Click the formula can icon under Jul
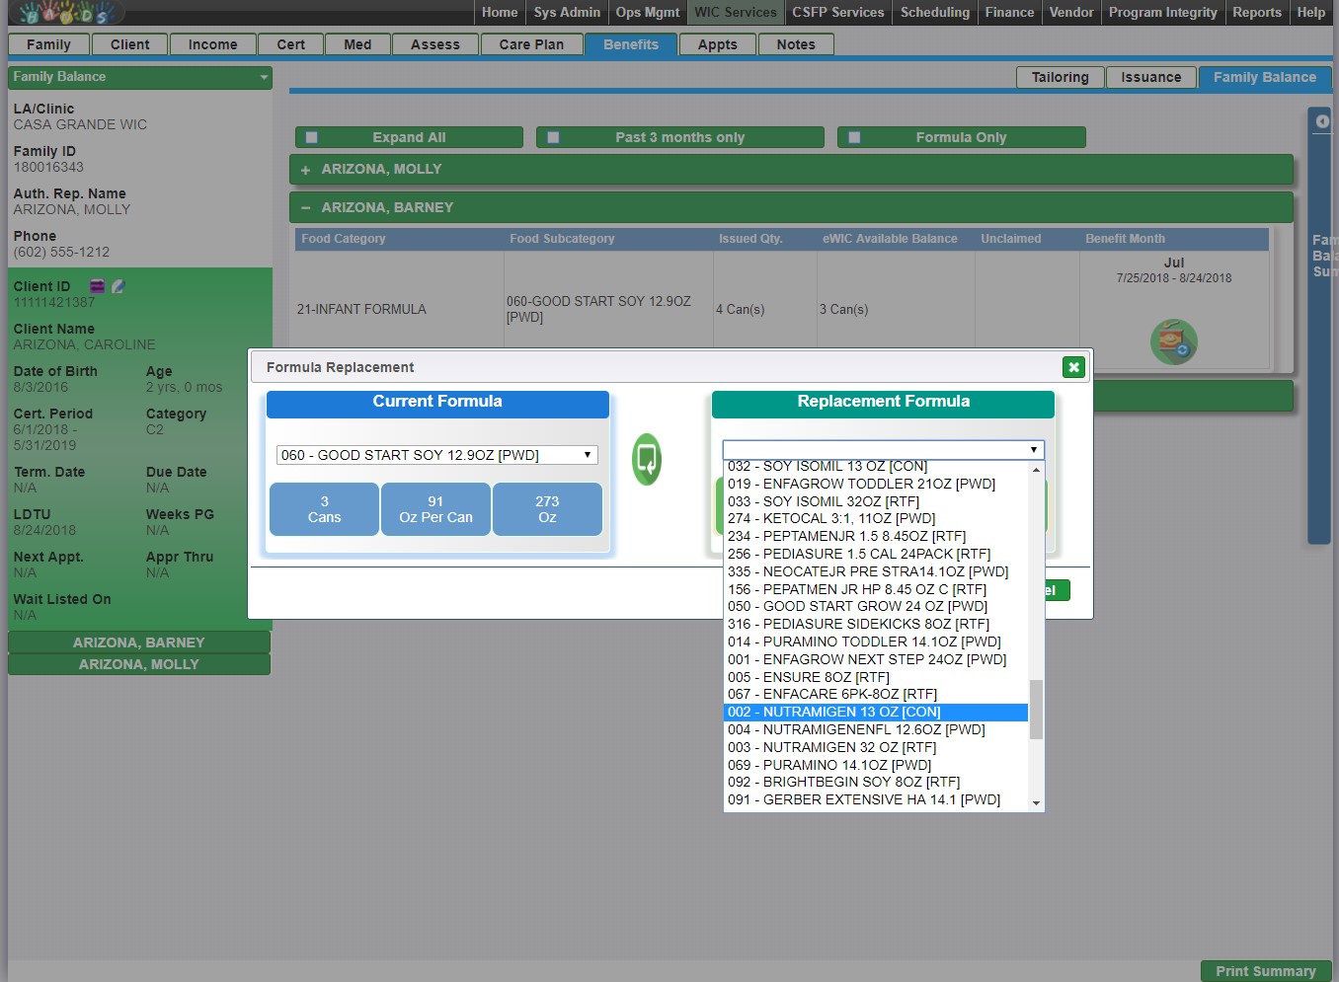 1173,341
